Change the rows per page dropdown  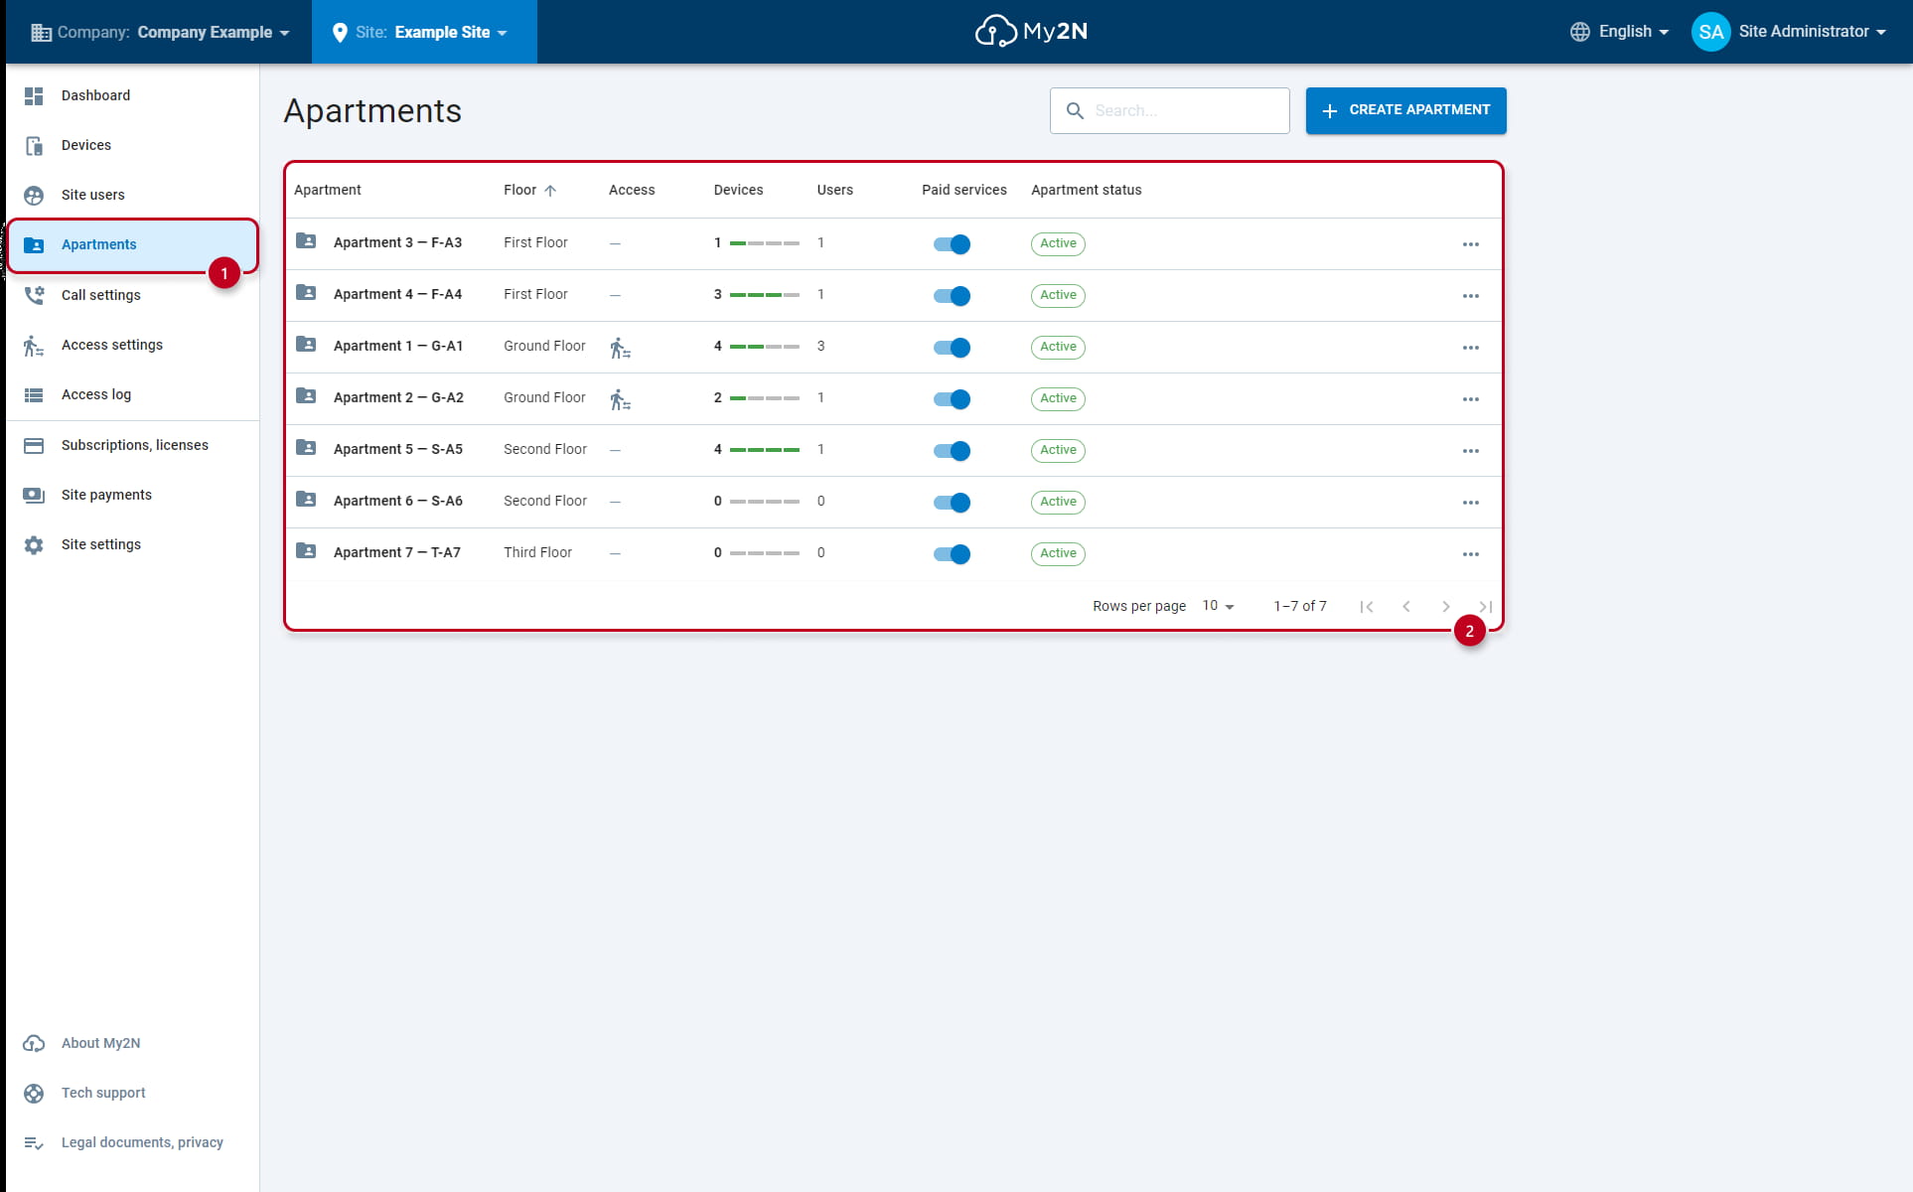coord(1218,606)
